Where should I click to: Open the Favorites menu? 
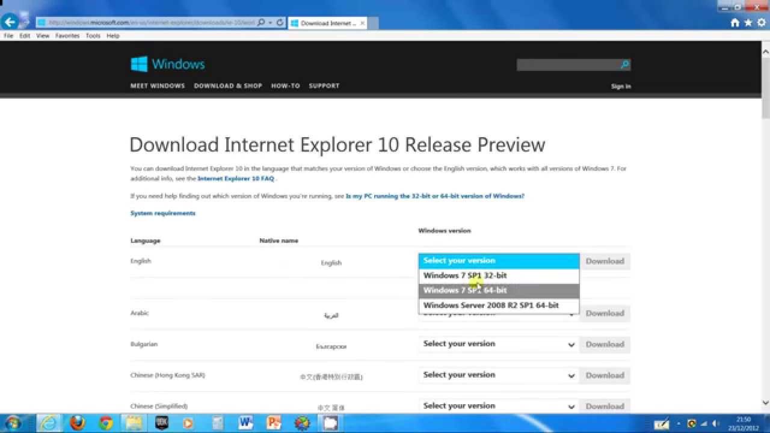pyautogui.click(x=67, y=36)
